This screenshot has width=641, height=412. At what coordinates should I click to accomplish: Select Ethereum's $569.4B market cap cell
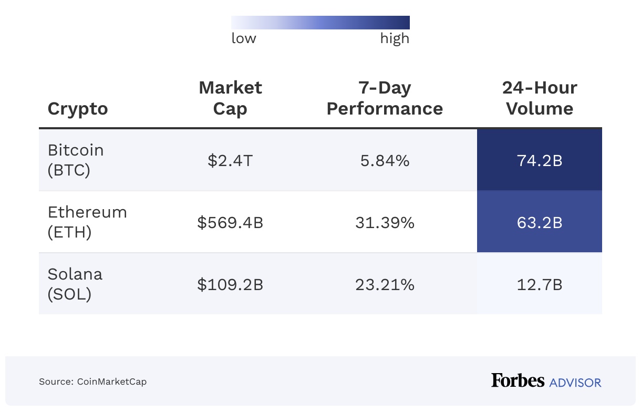[230, 222]
